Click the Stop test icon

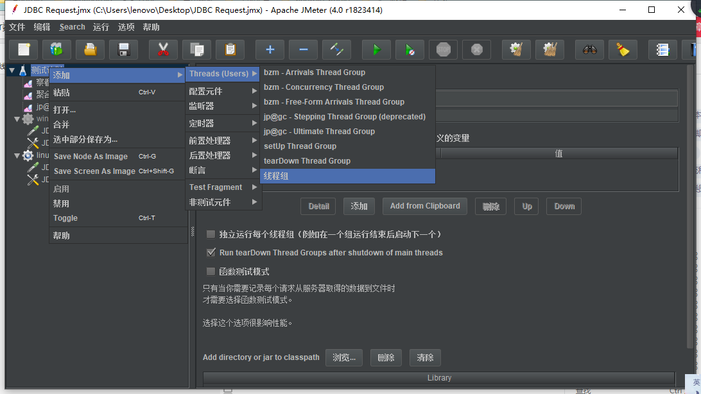(x=443, y=49)
